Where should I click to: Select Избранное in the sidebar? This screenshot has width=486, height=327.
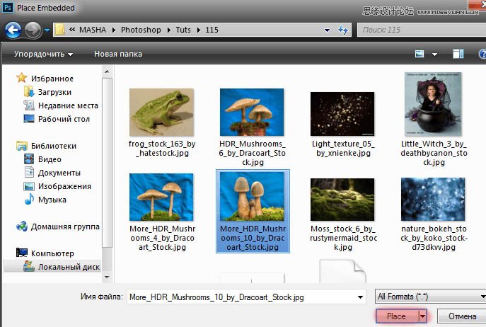52,79
